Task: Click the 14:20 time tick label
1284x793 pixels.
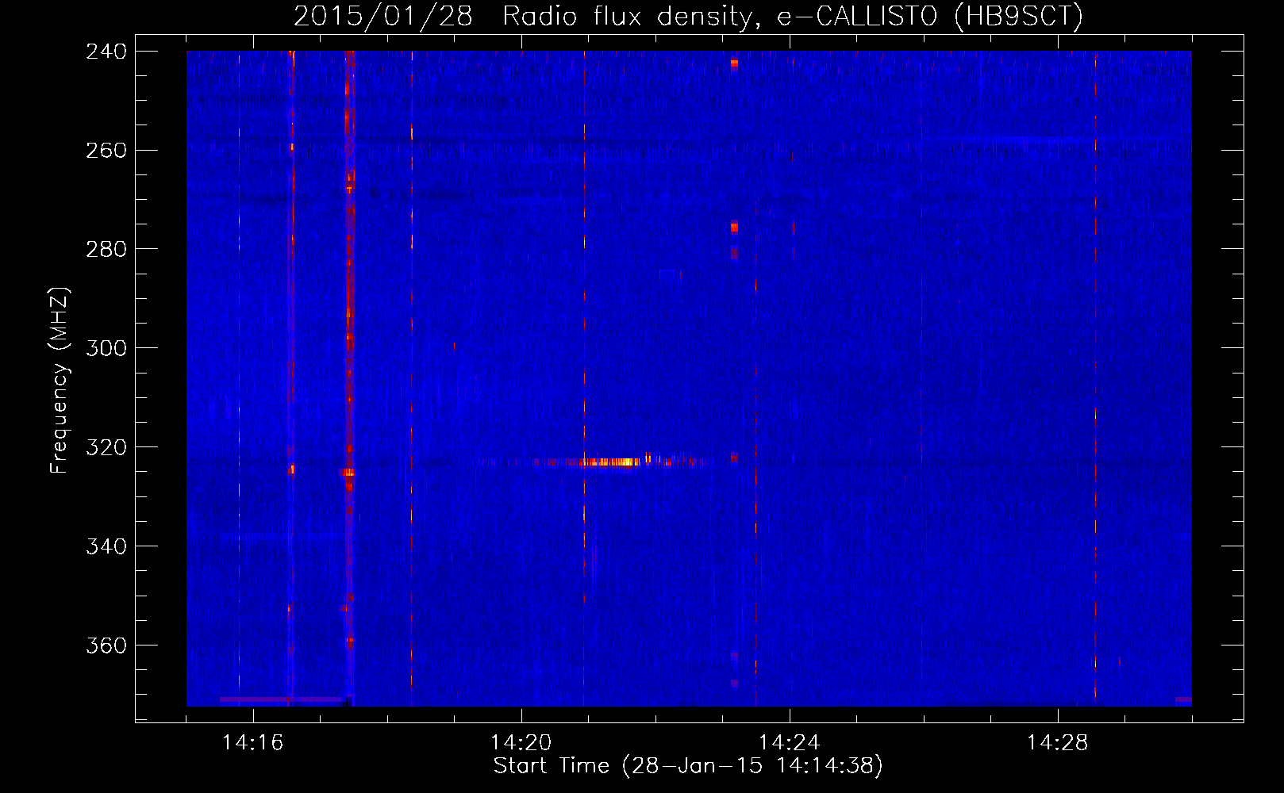Action: [521, 743]
